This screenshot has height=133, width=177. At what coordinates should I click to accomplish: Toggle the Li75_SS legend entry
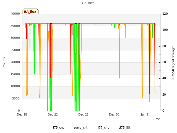121,127
